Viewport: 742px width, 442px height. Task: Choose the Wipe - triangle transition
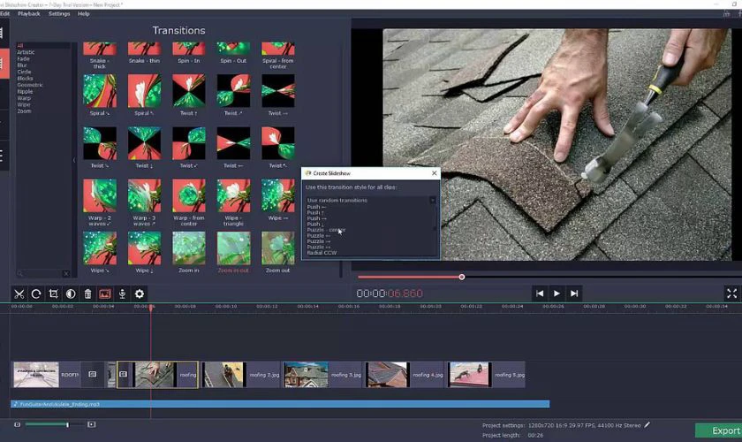coord(233,195)
